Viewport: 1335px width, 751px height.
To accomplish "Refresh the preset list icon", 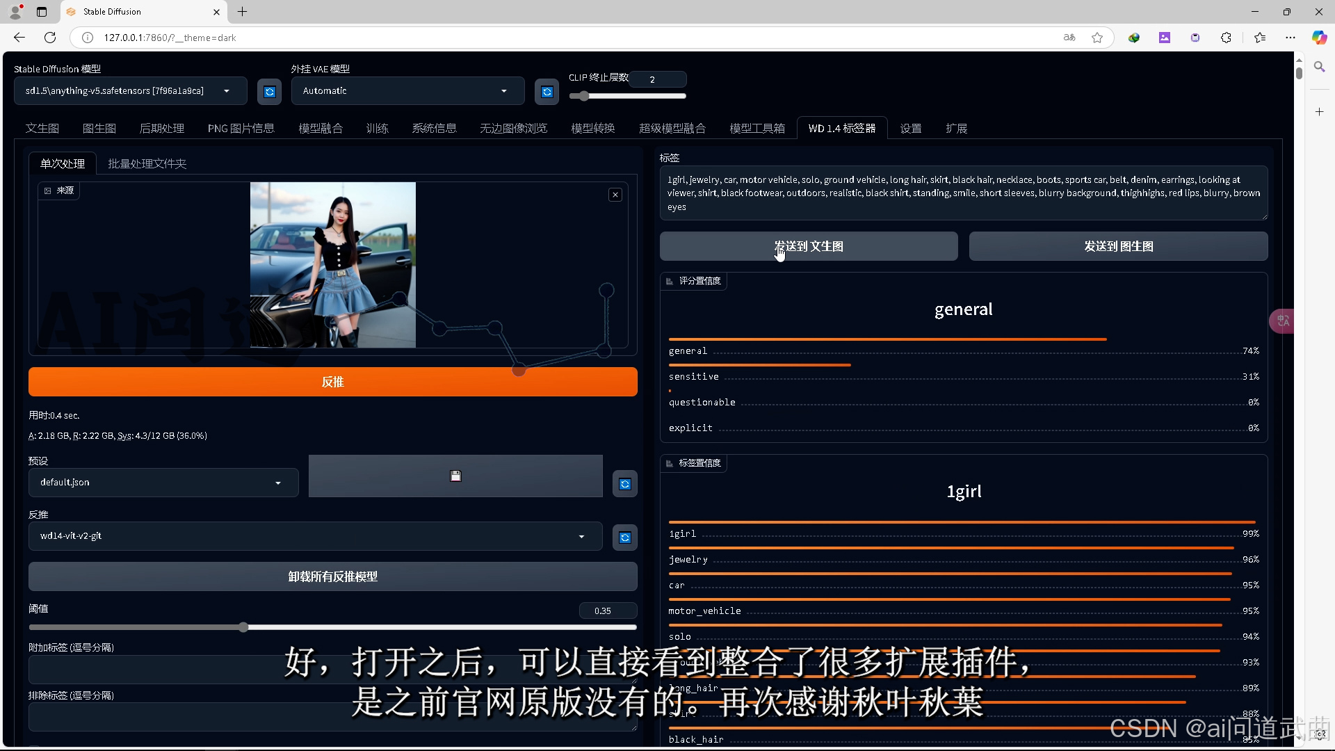I will click(624, 484).
